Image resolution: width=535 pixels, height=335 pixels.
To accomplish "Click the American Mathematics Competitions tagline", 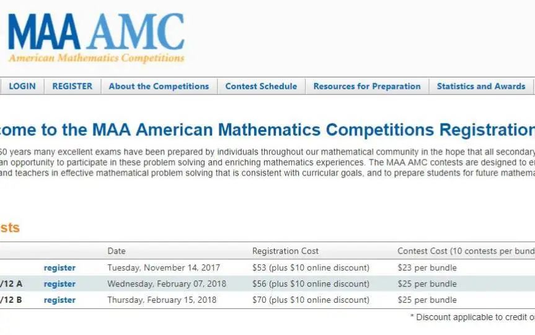I will click(97, 58).
